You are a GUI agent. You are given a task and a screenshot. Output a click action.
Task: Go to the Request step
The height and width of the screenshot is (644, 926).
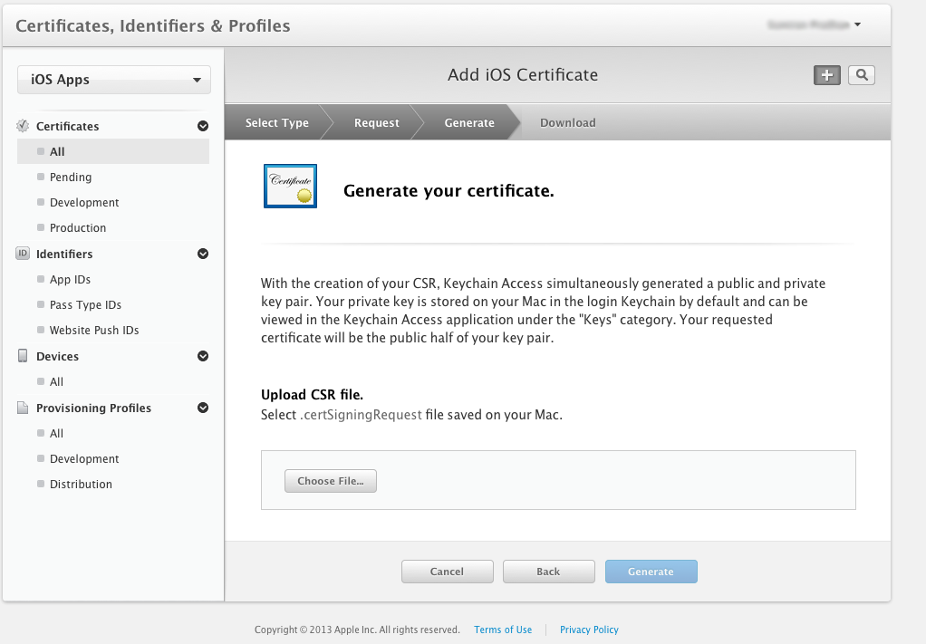(376, 123)
